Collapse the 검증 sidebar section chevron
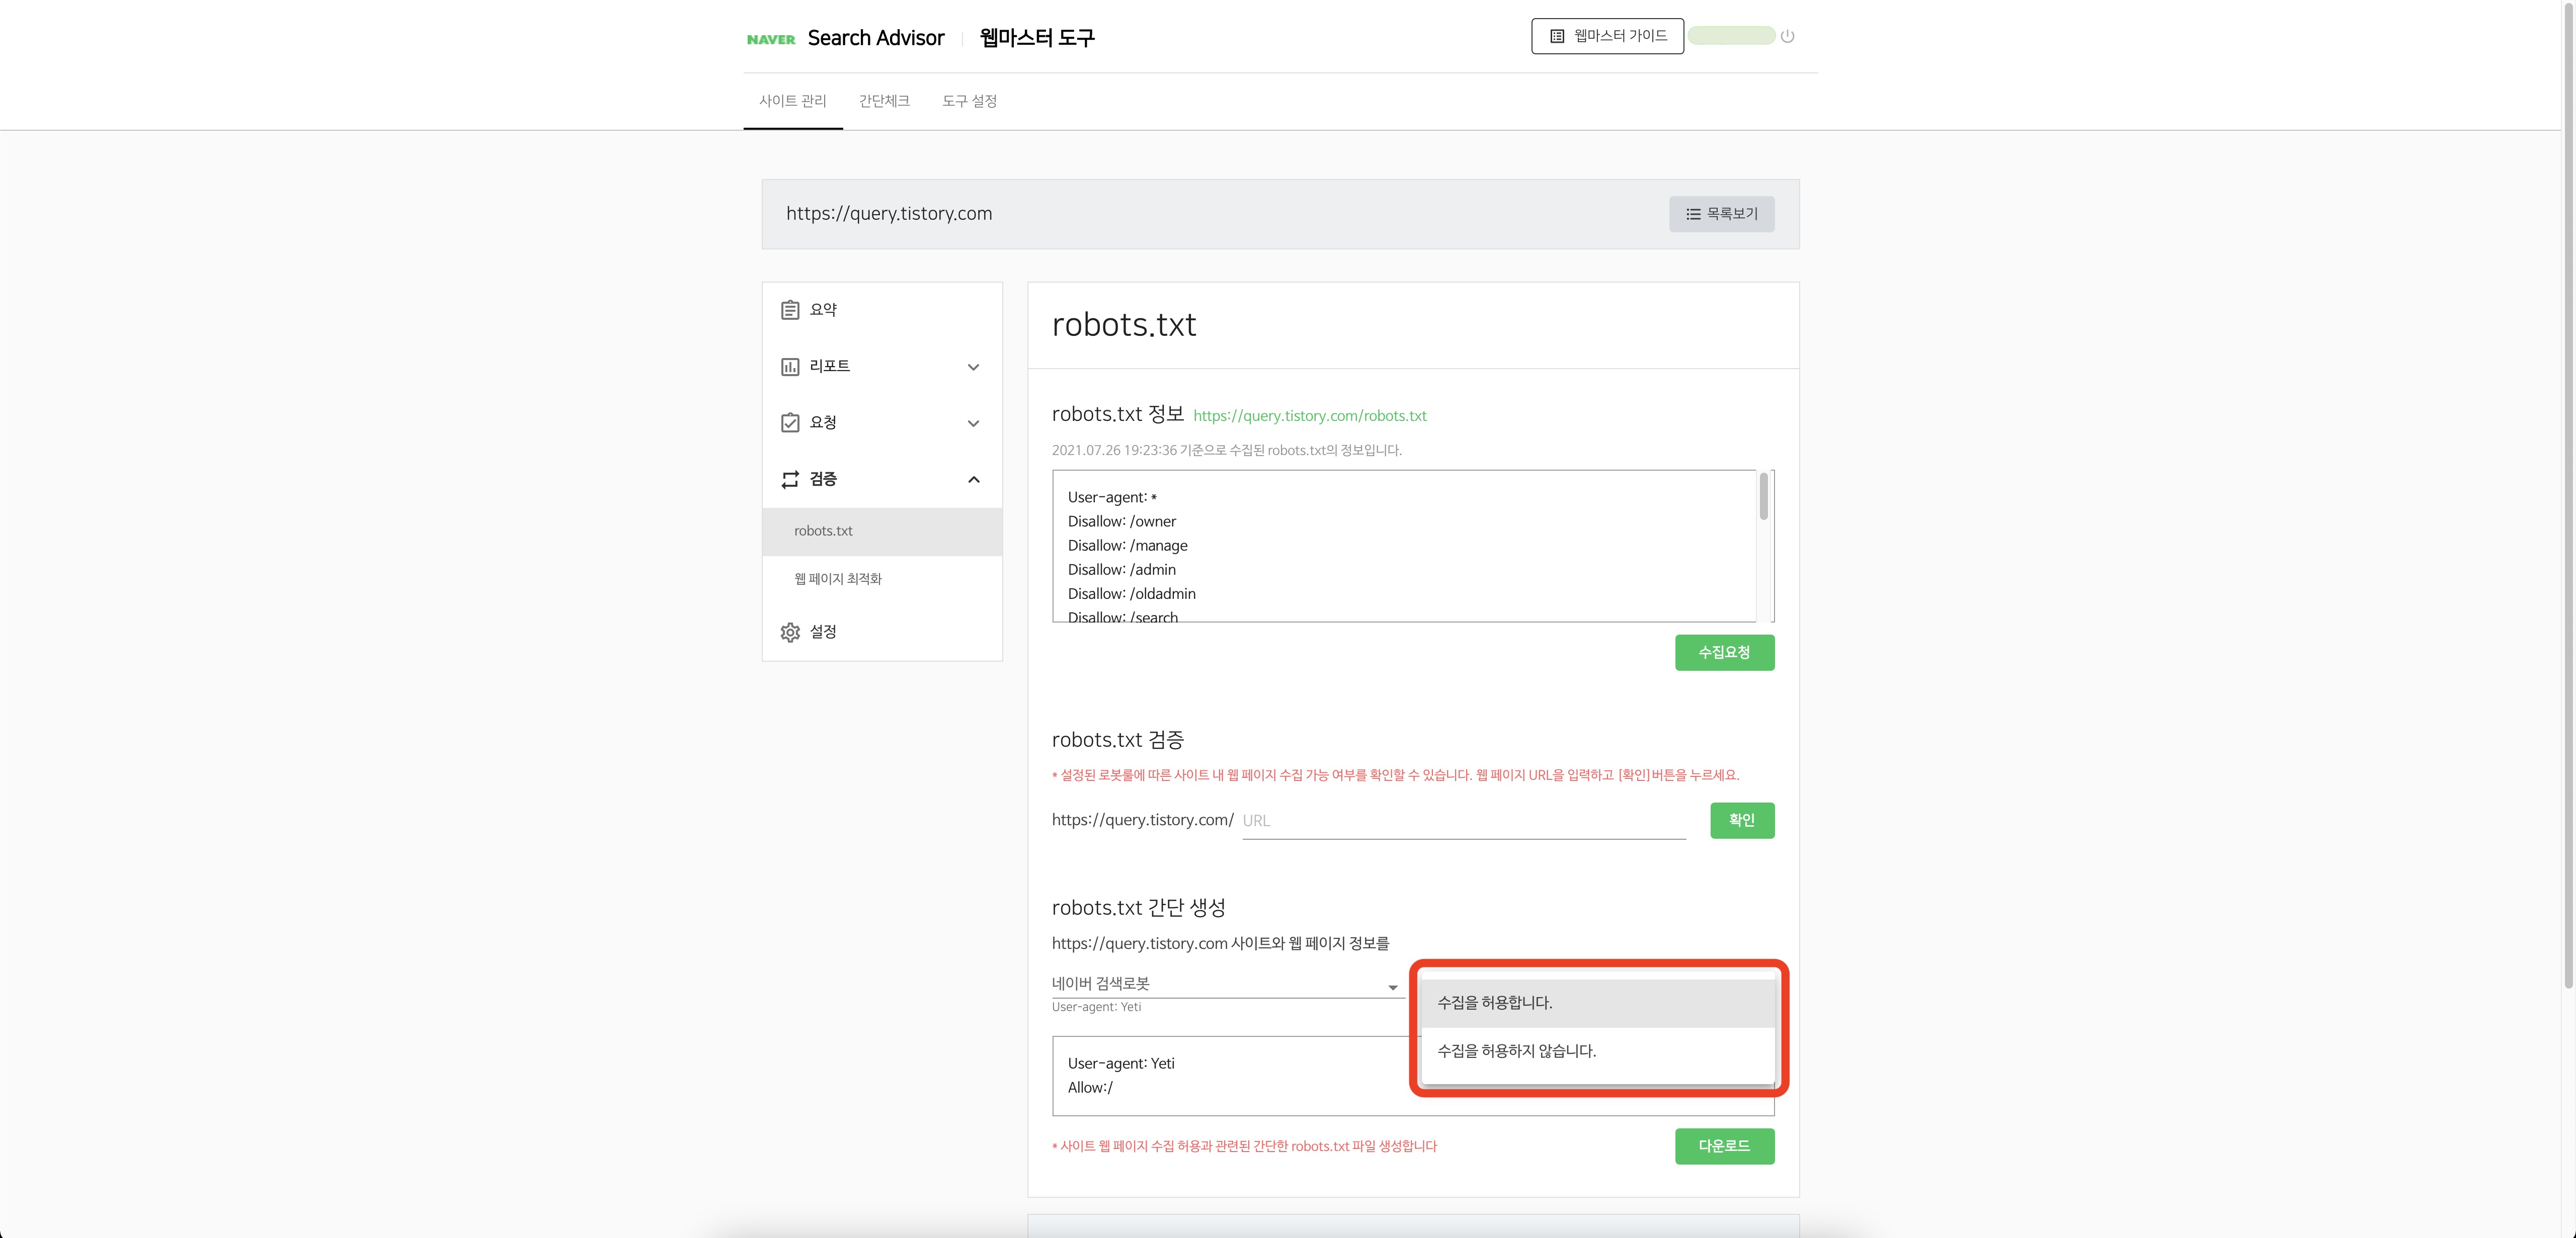Screen dimensions: 2576x1238 tap(973, 480)
